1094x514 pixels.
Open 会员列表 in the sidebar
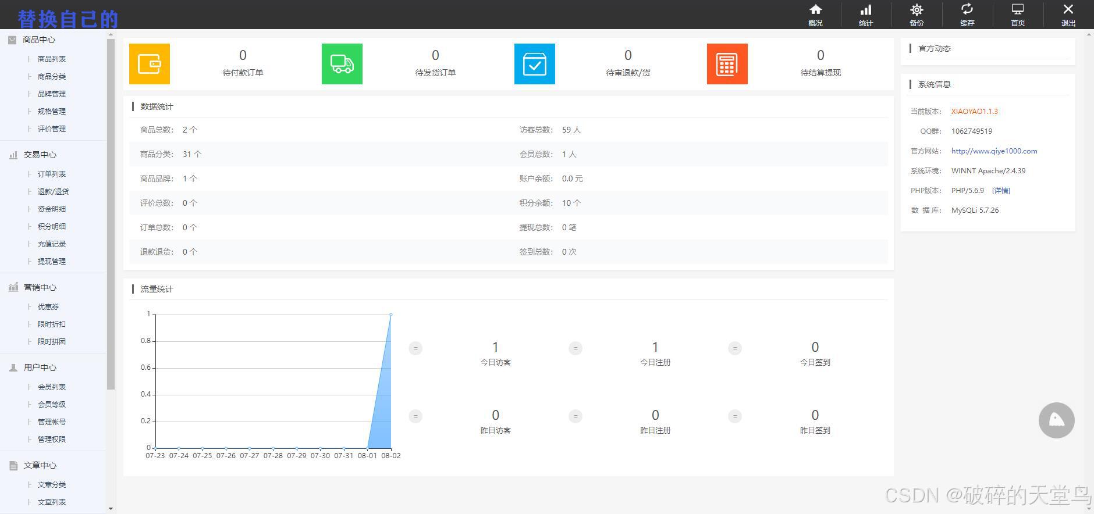tap(52, 387)
